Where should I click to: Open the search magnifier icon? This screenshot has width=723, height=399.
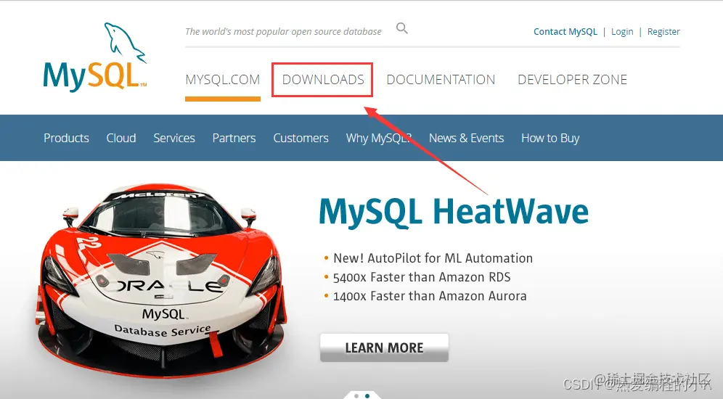(402, 28)
